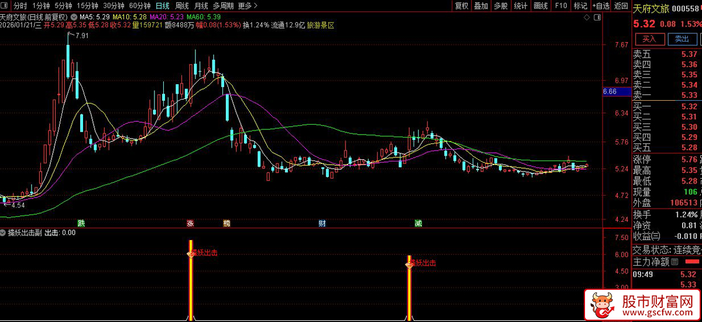The height and width of the screenshot is (322, 702).
Task: Select the 日线 daily period tab
Action: [162, 6]
